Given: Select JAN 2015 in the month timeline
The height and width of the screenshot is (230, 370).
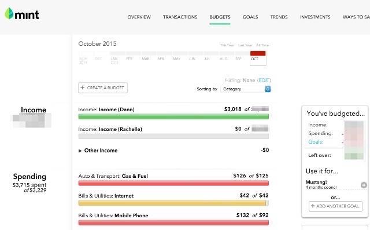Looking at the screenshot, I should (x=114, y=60).
